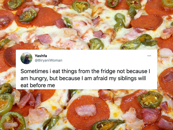
Task: Click the pepperoni slice topped with bacon piece
Action: pyautogui.click(x=88, y=112)
